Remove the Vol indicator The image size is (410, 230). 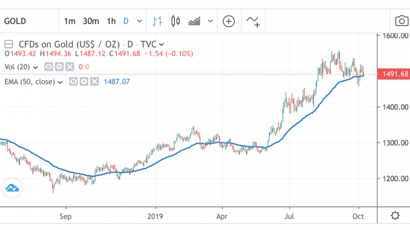point(70,67)
